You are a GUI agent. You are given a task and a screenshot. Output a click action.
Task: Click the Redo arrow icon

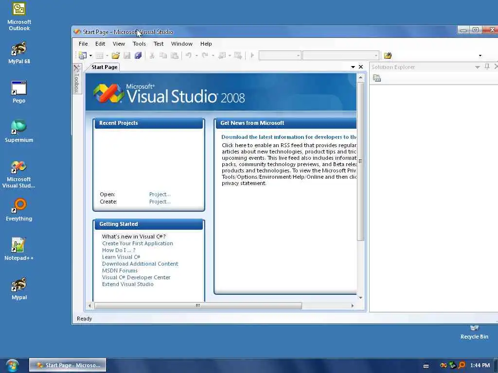(x=205, y=55)
